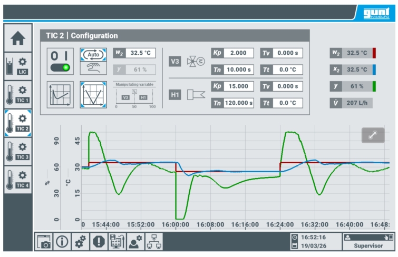
Task: Click the green y color swatch
Action: (374, 86)
